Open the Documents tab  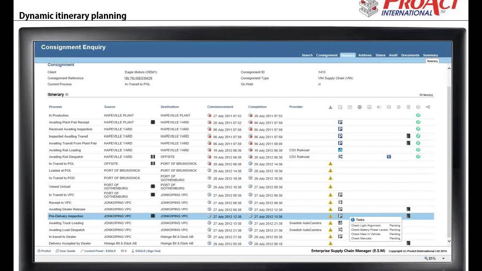[410, 55]
